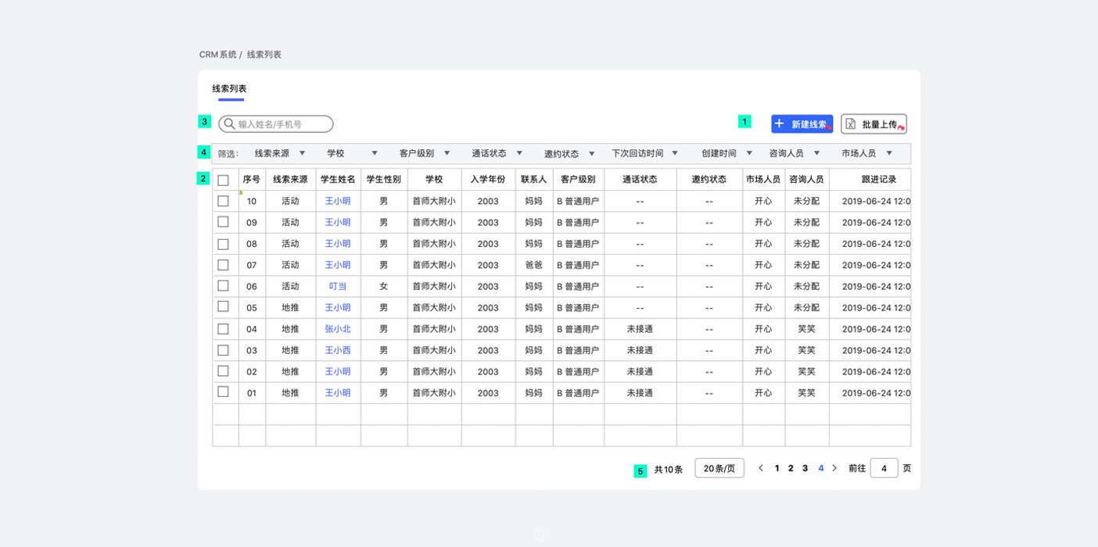
Task: Open the 20条/页 page size selector
Action: 719,468
